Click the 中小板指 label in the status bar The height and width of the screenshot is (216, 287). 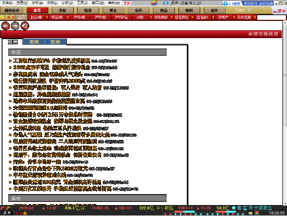(164, 208)
